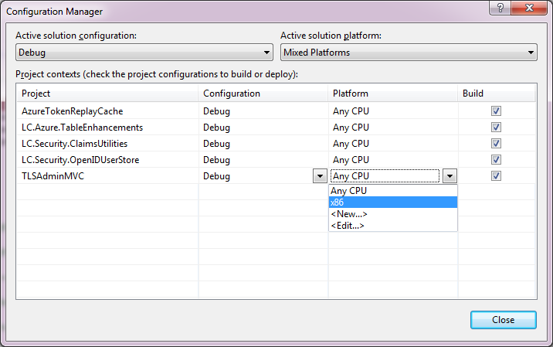Select <Edit...> platform option
The height and width of the screenshot is (347, 553).
[x=393, y=226]
